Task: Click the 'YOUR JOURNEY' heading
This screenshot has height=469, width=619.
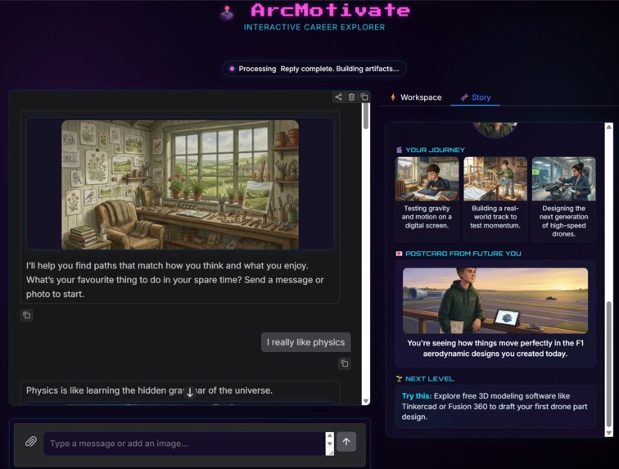Action: [435, 150]
